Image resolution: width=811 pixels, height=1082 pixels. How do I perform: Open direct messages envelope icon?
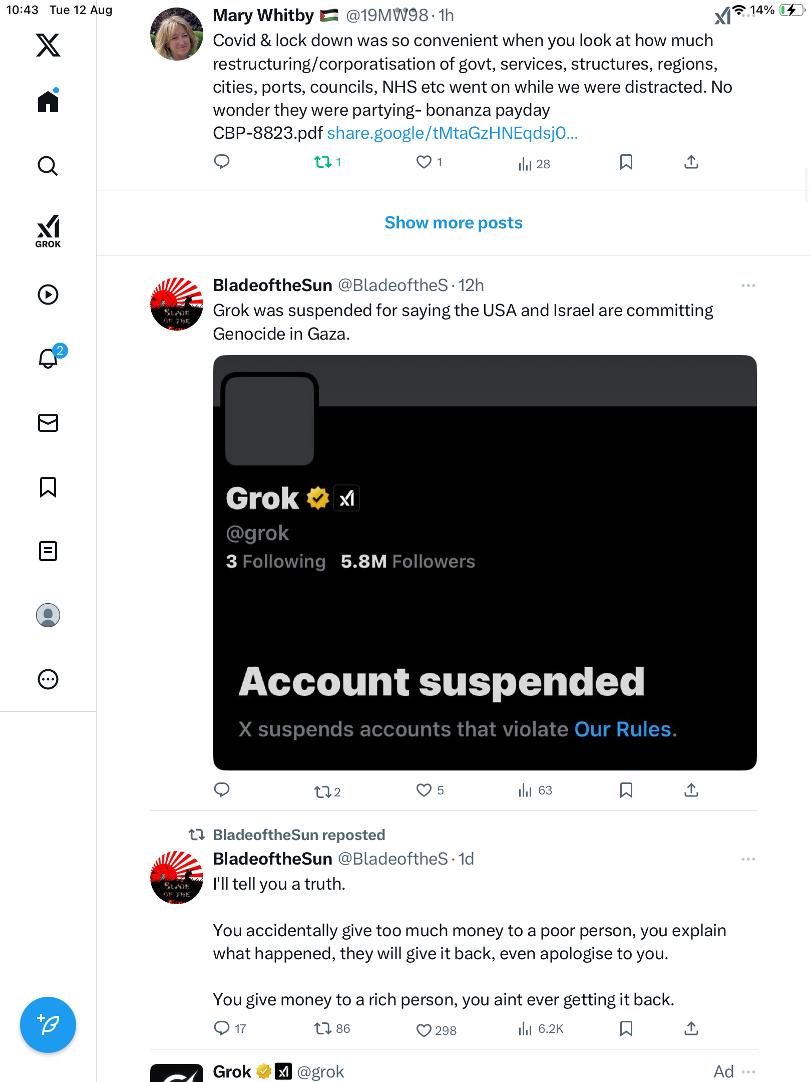pyautogui.click(x=48, y=423)
